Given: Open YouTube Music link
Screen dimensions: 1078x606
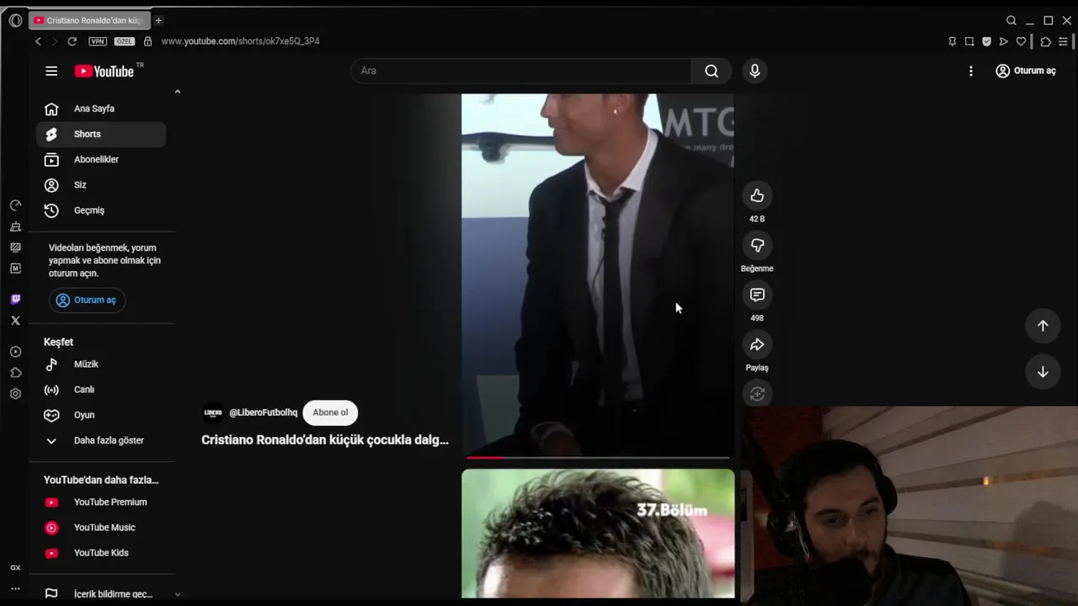Looking at the screenshot, I should 101,528.
